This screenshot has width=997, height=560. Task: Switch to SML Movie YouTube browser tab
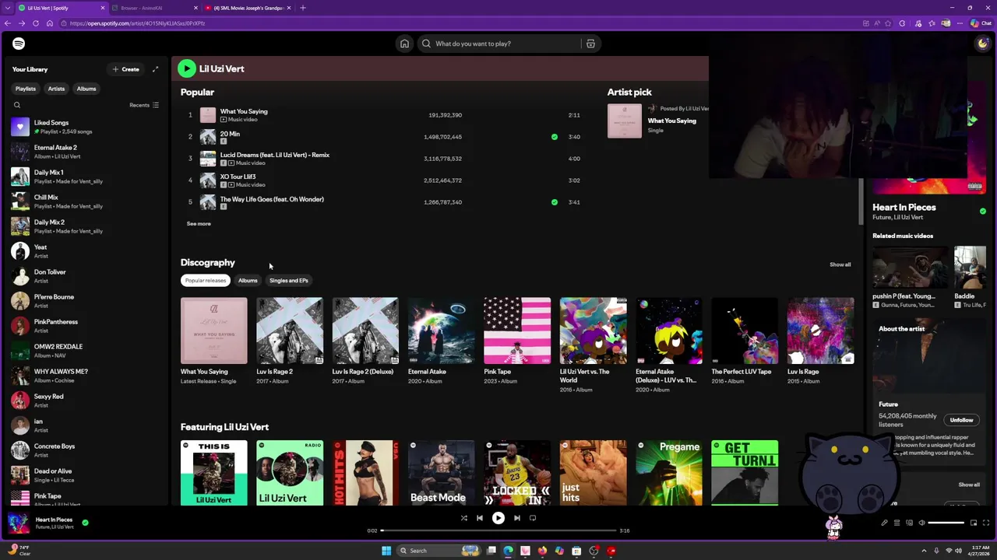tap(248, 8)
